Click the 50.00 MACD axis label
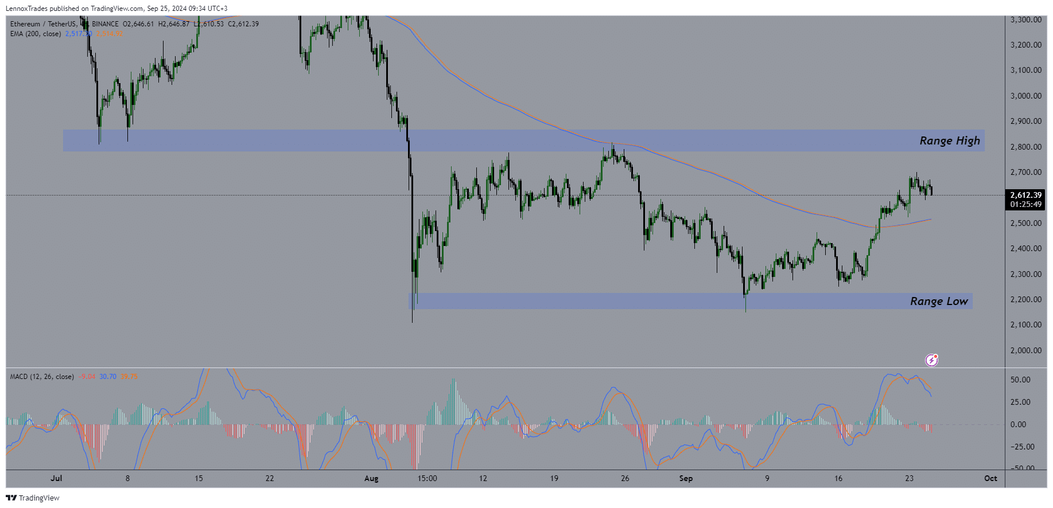This screenshot has height=508, width=1053. click(x=1020, y=380)
